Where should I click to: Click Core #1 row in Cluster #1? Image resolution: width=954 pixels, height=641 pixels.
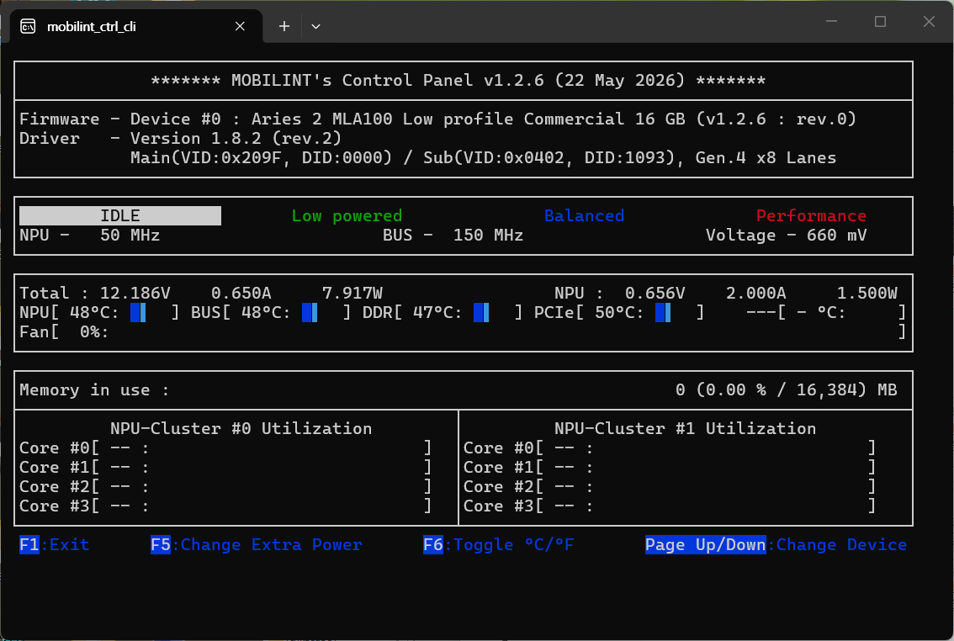click(x=670, y=468)
